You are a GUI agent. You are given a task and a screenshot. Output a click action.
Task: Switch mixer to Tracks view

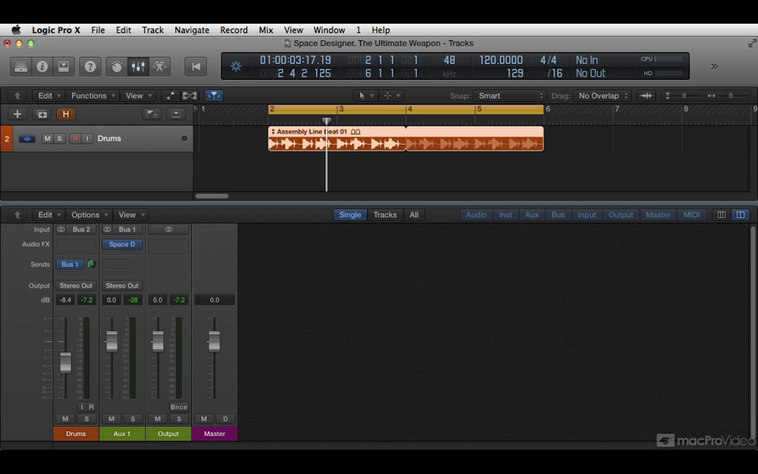coord(385,214)
